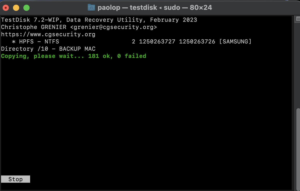The height and width of the screenshot is (191, 300).
Task: Close the terminal window with the red button
Action: point(6,8)
